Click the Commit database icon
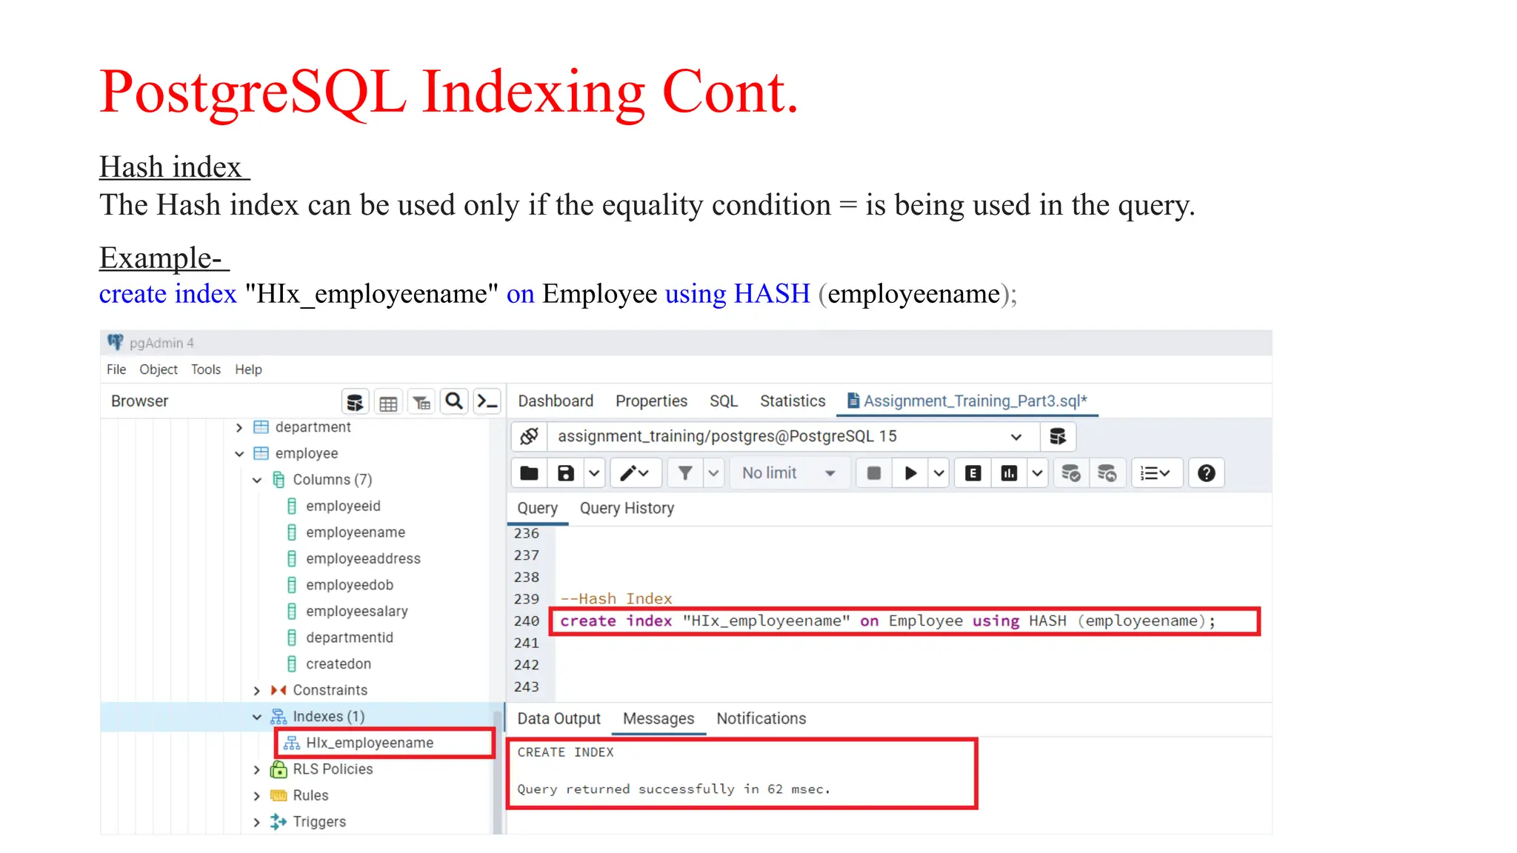This screenshot has width=1517, height=853. click(1070, 473)
